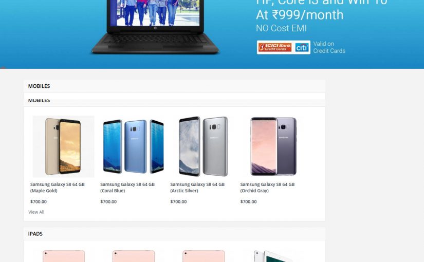Image resolution: width=424 pixels, height=262 pixels.
Task: Select the IPADS section heading
Action: point(35,234)
